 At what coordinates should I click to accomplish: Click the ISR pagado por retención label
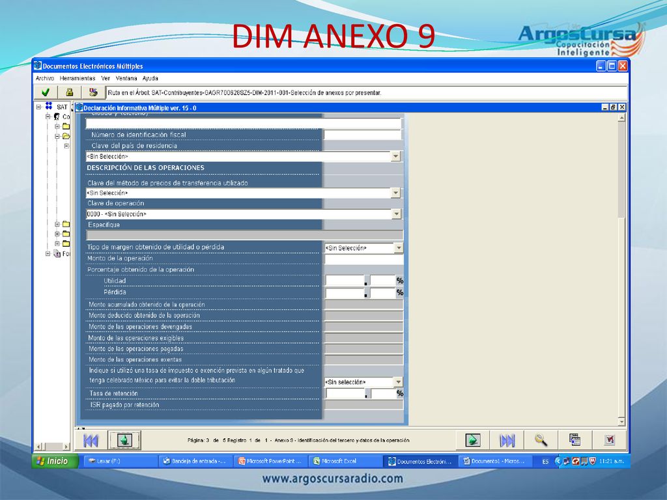click(x=124, y=405)
